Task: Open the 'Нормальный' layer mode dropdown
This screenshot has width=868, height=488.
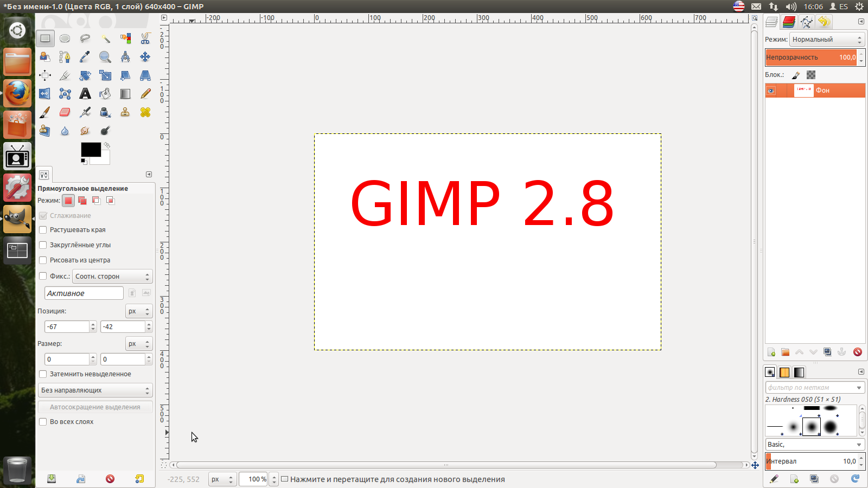Action: pos(827,40)
